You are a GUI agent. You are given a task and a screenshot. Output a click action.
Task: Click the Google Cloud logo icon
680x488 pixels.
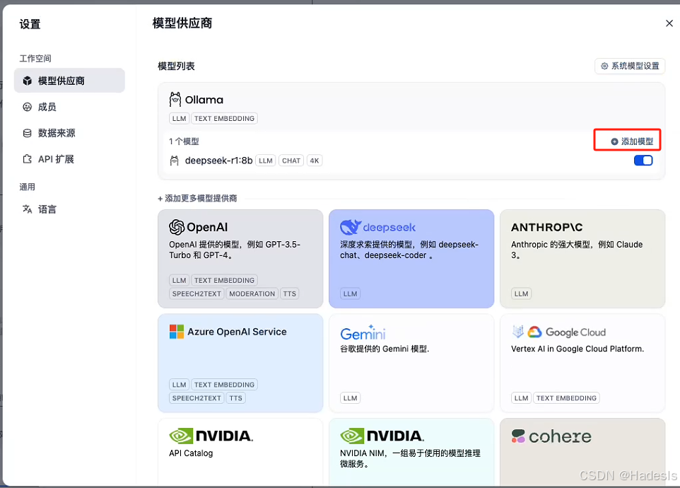click(x=534, y=332)
